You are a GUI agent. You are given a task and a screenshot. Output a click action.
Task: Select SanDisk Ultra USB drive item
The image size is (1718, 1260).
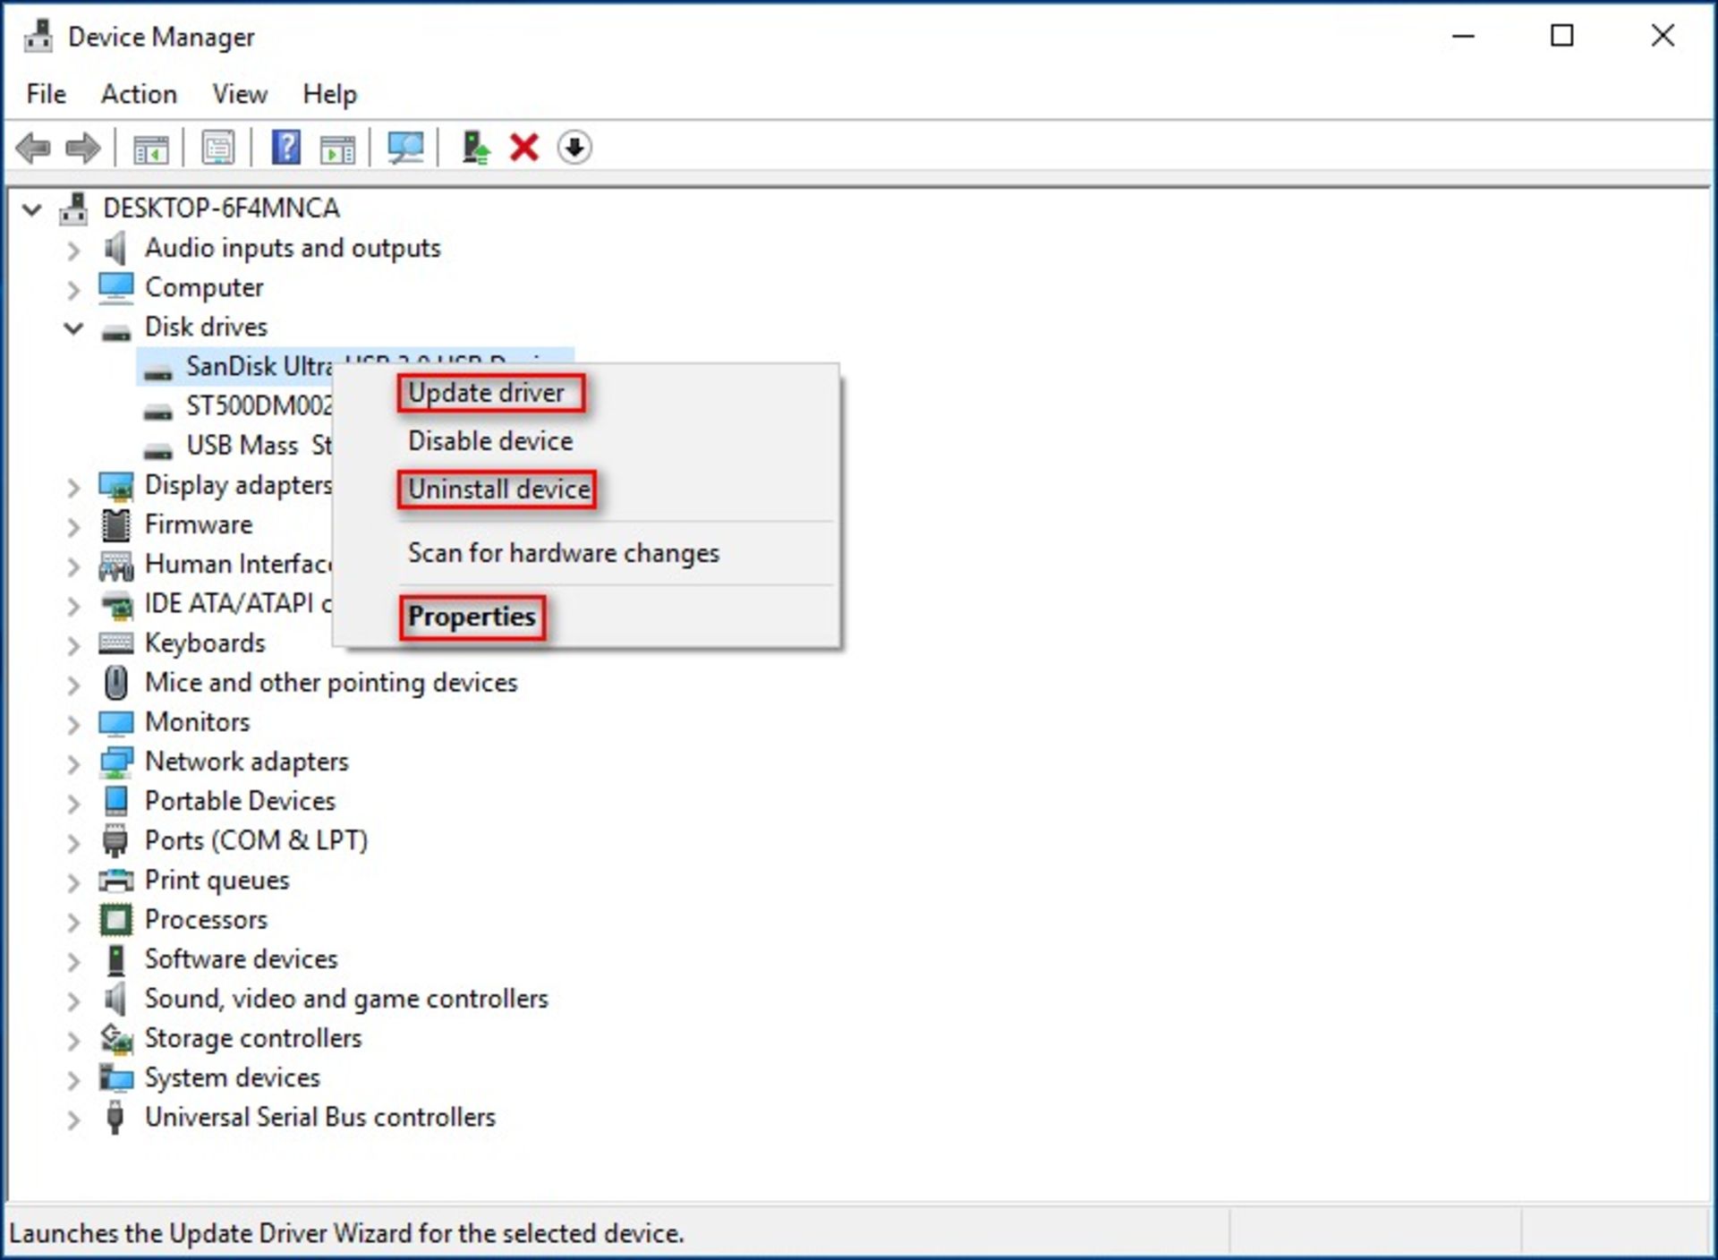click(253, 365)
